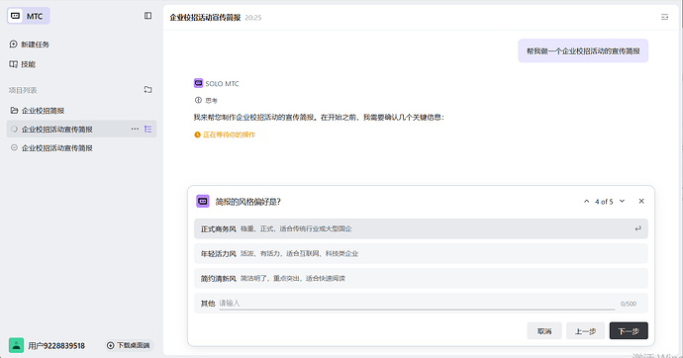Go to next question chevron

622,201
